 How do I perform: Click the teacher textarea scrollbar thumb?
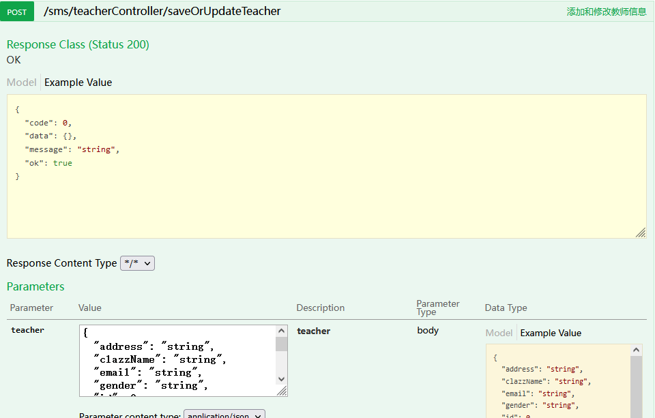[x=282, y=344]
